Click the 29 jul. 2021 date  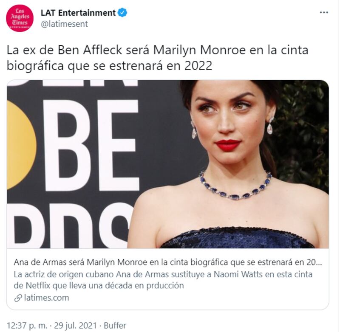[75, 326]
